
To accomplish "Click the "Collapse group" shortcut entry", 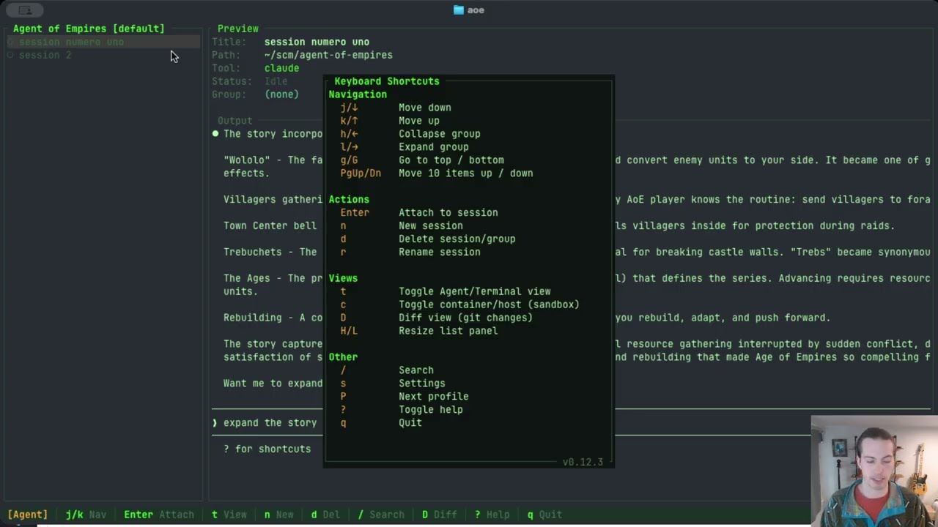I will 440,133.
